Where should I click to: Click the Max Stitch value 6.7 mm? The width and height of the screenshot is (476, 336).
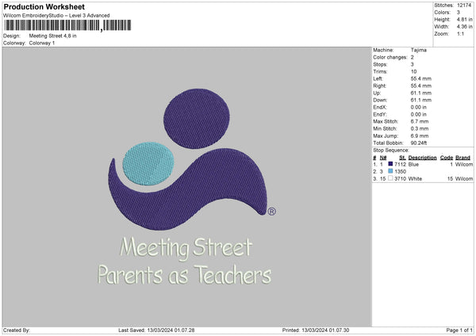420,121
